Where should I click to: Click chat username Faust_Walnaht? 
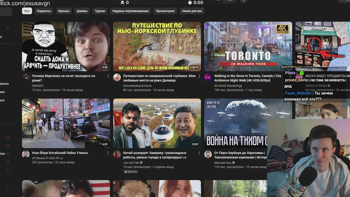(298, 93)
